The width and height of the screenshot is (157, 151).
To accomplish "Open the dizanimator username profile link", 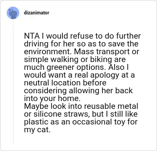I will tap(37, 13).
